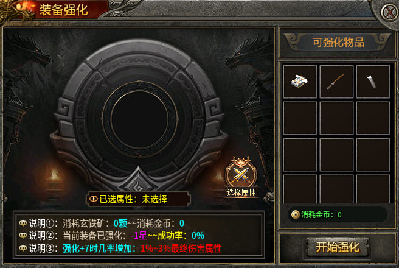Viewport: 399px width, 268px height.
Task: Select the long spear weapon item
Action: [x=336, y=82]
